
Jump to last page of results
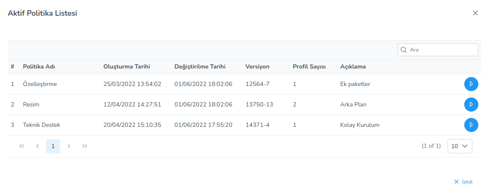[x=84, y=146]
